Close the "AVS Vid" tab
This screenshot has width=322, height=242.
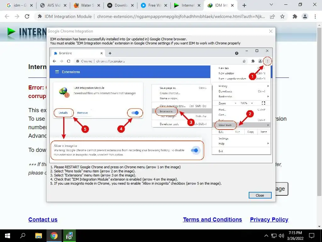pyautogui.click(x=65, y=6)
